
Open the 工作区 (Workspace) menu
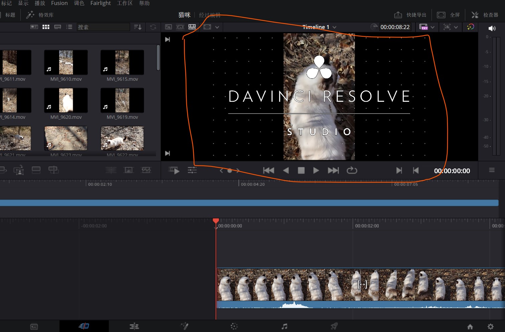point(125,3)
